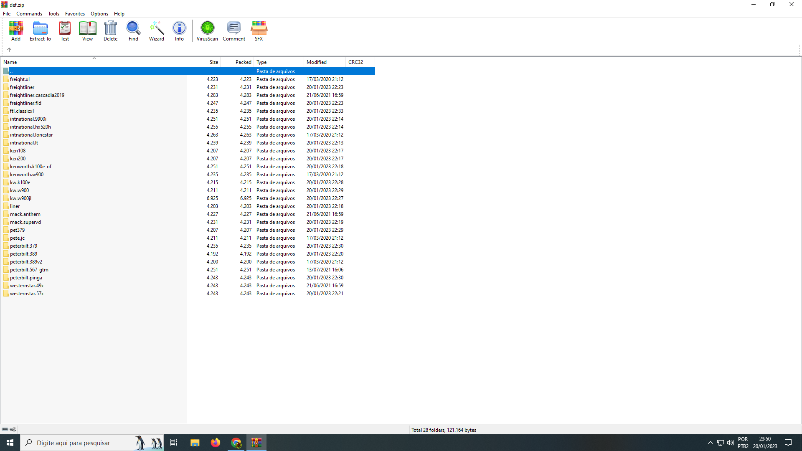Open the Commands menu
Screen dimensions: 802x451
(x=29, y=14)
